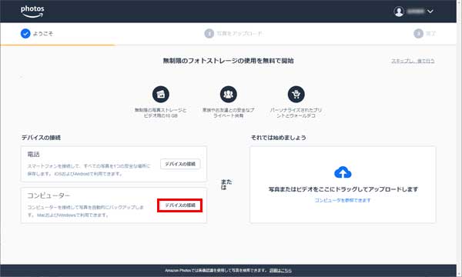462x277 pixels.
Task: Click the personalized prints cart icon
Action: pyautogui.click(x=296, y=94)
